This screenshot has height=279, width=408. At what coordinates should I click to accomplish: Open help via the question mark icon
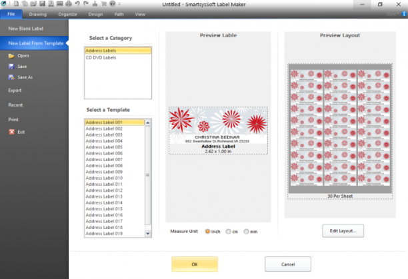tap(113, 3)
